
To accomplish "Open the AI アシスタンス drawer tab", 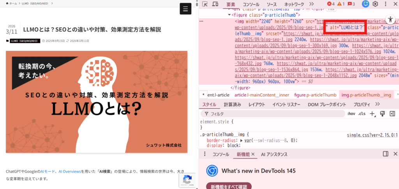I will [x=274, y=154].
